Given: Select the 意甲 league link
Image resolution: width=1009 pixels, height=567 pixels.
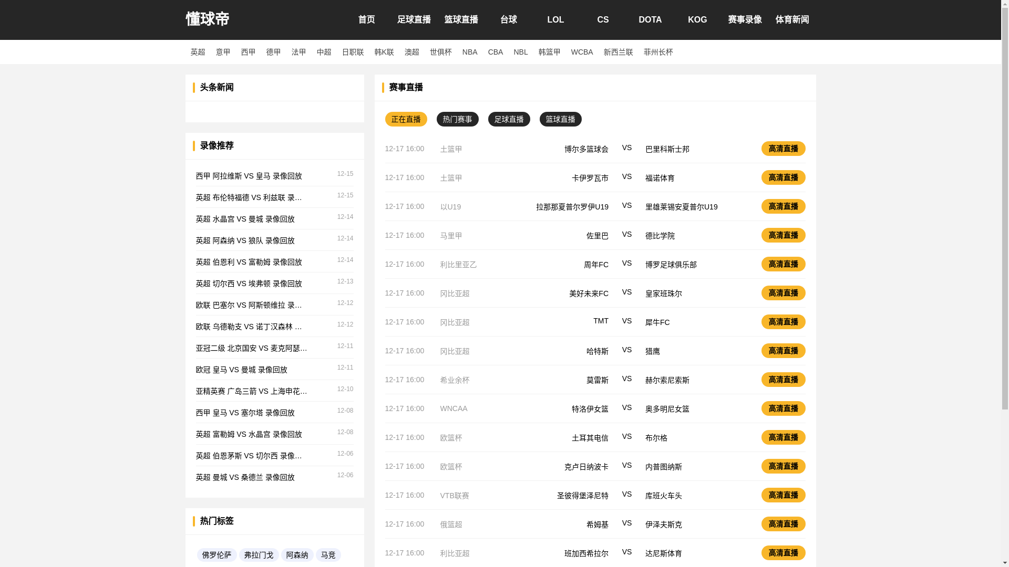Looking at the screenshot, I should tap(223, 52).
